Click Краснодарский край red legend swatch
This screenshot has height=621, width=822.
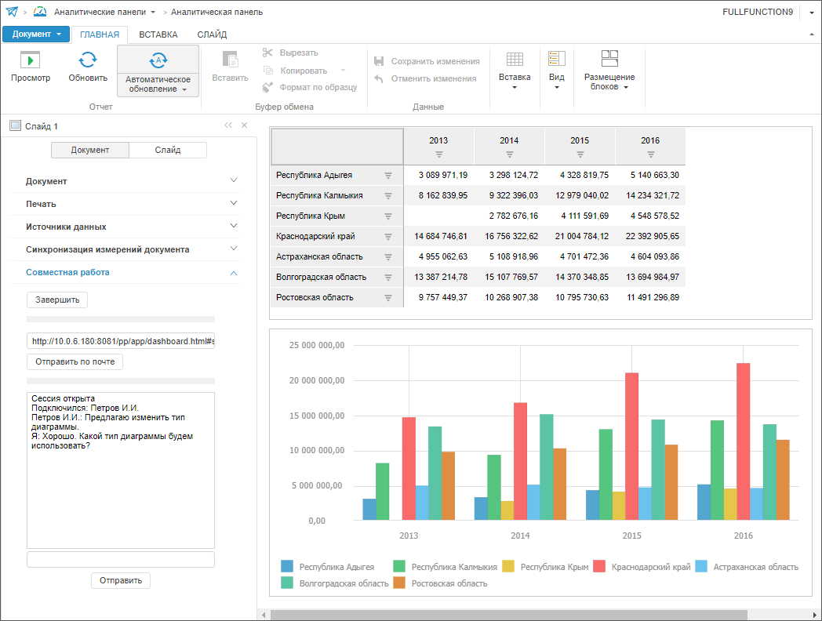pyautogui.click(x=599, y=567)
